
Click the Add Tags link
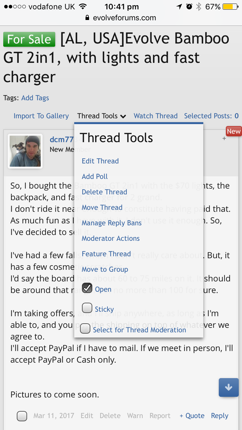35,98
